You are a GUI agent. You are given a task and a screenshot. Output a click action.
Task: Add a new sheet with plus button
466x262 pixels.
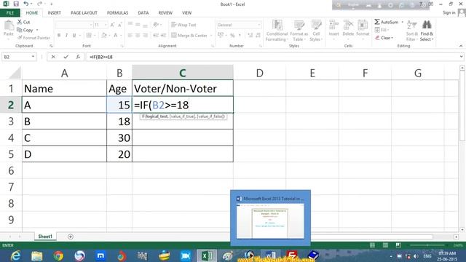[x=71, y=237]
